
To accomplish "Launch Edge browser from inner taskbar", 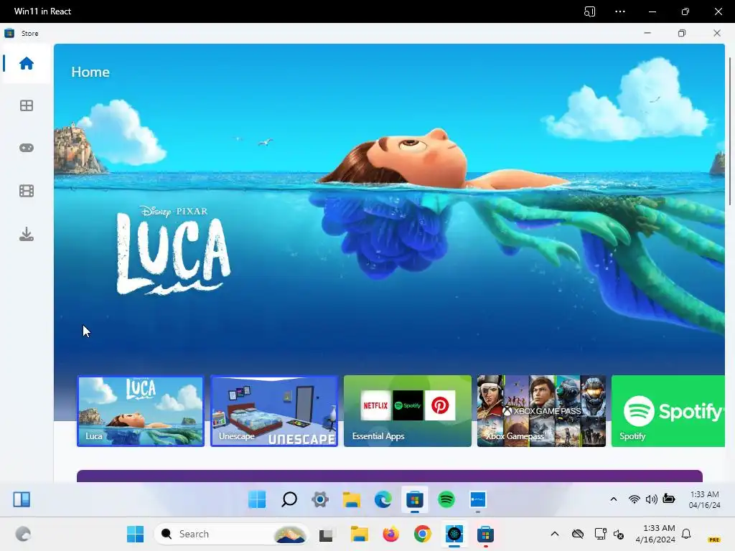I will [383, 499].
